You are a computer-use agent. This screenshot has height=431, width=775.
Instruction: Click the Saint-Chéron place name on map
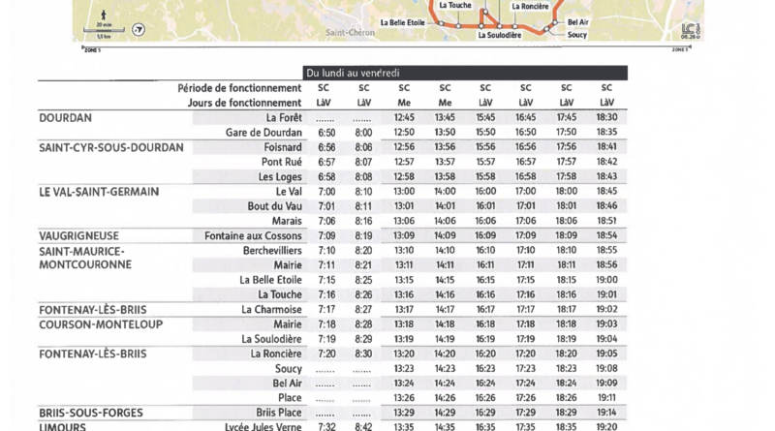(350, 33)
